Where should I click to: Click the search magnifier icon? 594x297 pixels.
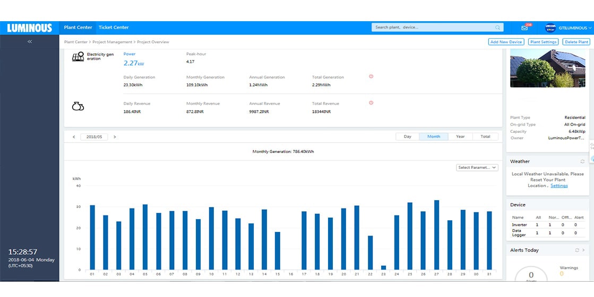pos(497,28)
